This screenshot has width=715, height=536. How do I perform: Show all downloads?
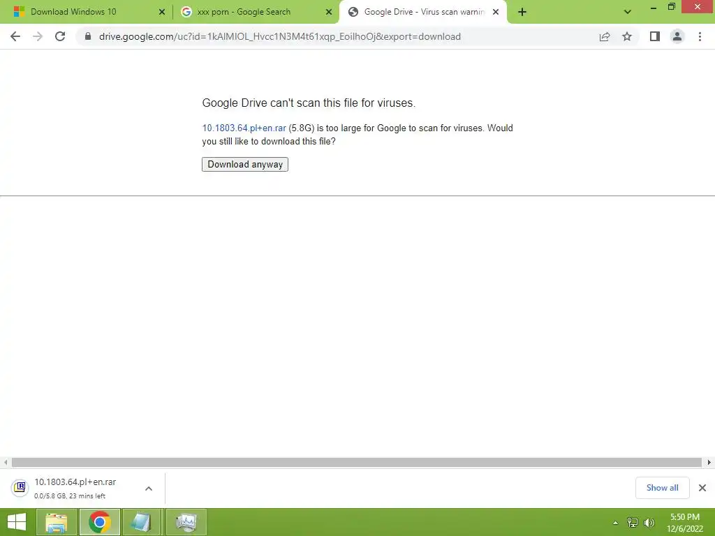tap(662, 488)
